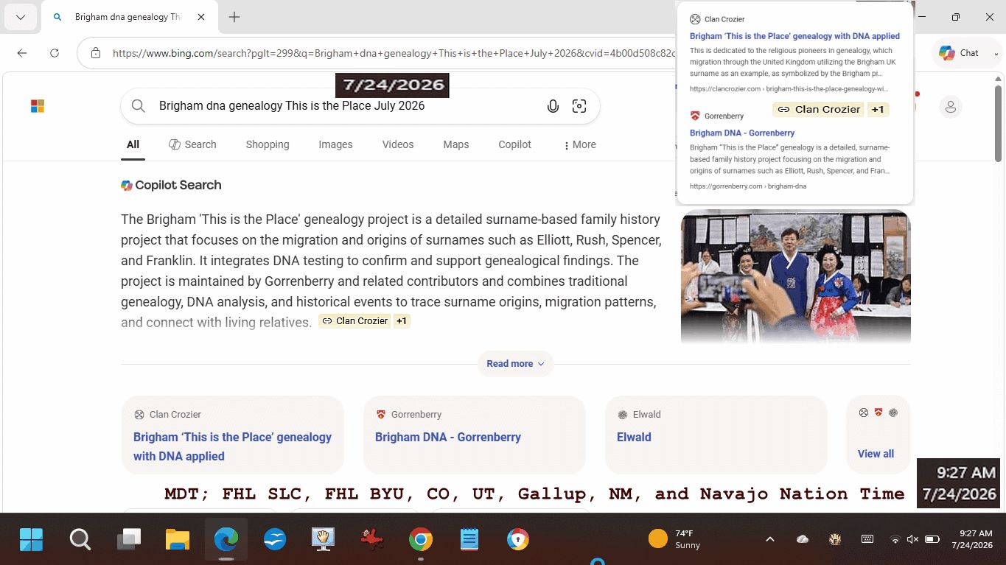Open the Windows Start menu
The image size is (1006, 565).
coord(31,540)
